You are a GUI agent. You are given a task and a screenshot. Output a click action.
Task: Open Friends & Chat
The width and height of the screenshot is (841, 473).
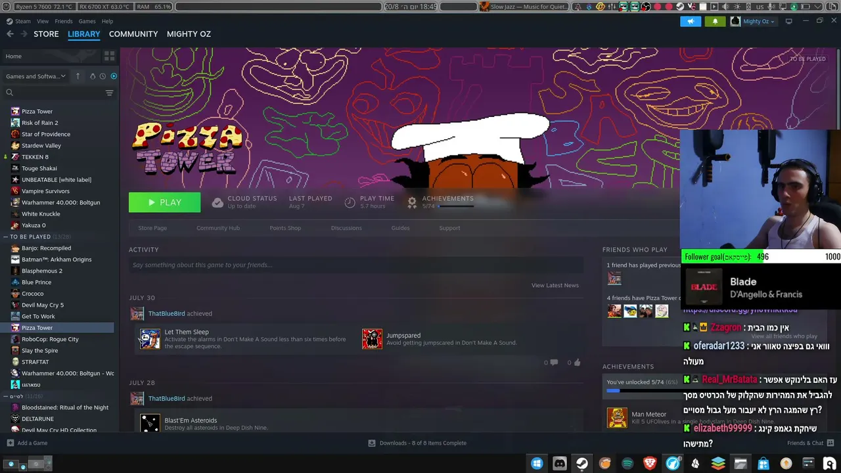point(811,443)
